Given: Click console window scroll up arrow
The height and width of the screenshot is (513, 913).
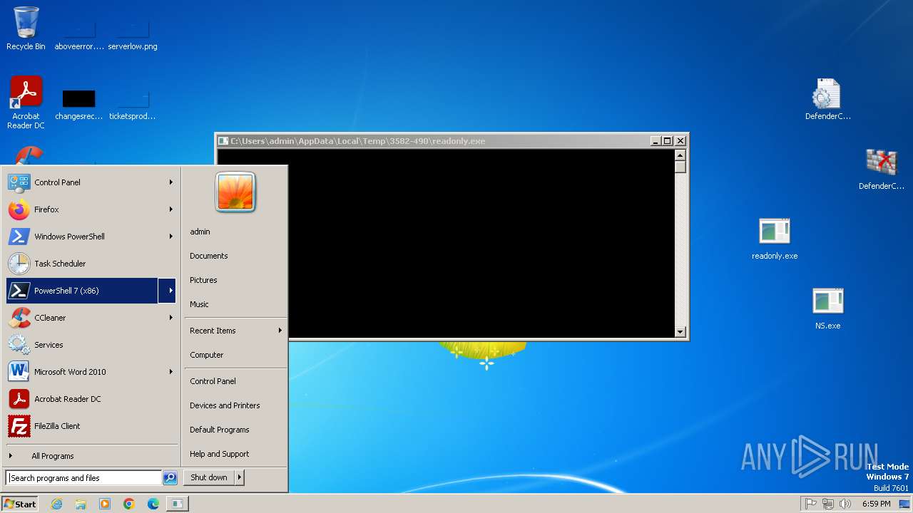Looking at the screenshot, I should coord(680,155).
